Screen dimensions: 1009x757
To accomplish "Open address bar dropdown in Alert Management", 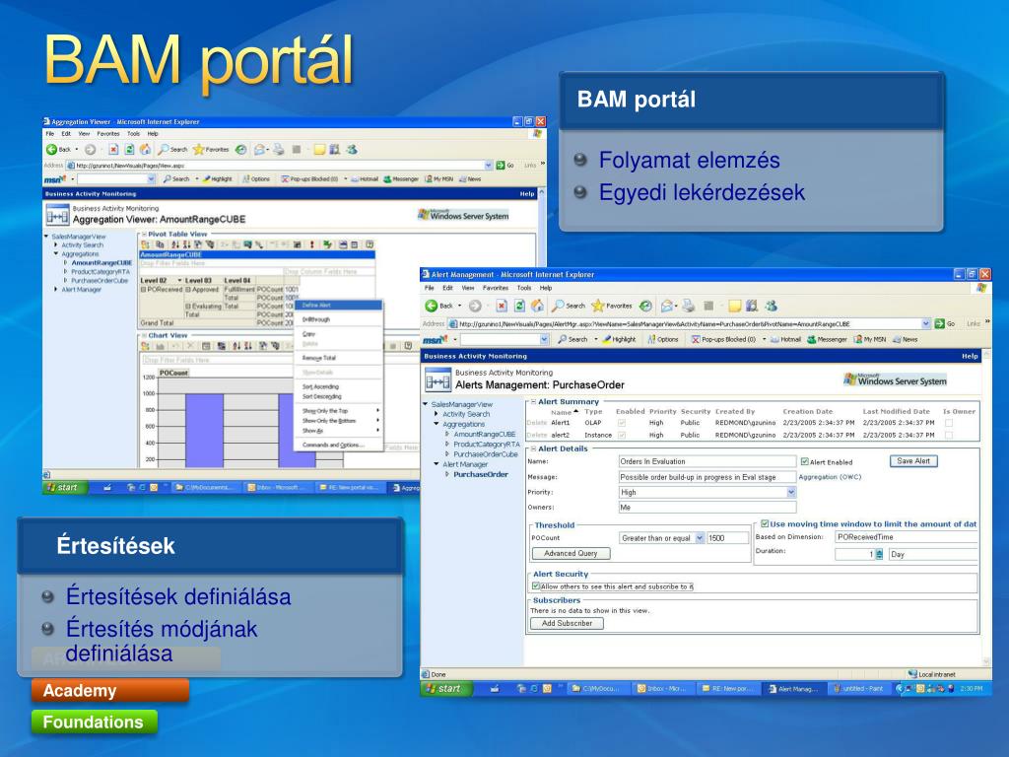I will coord(926,323).
